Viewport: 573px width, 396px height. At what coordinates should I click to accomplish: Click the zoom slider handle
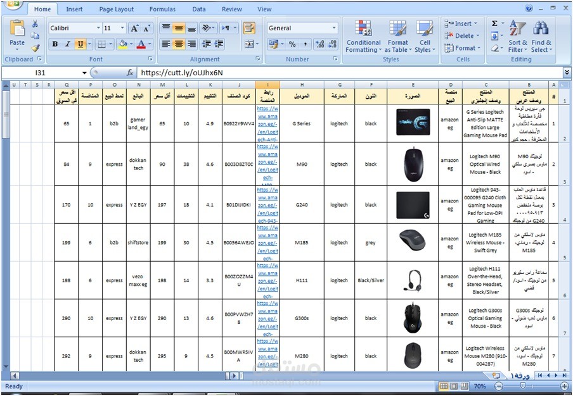[x=522, y=386]
